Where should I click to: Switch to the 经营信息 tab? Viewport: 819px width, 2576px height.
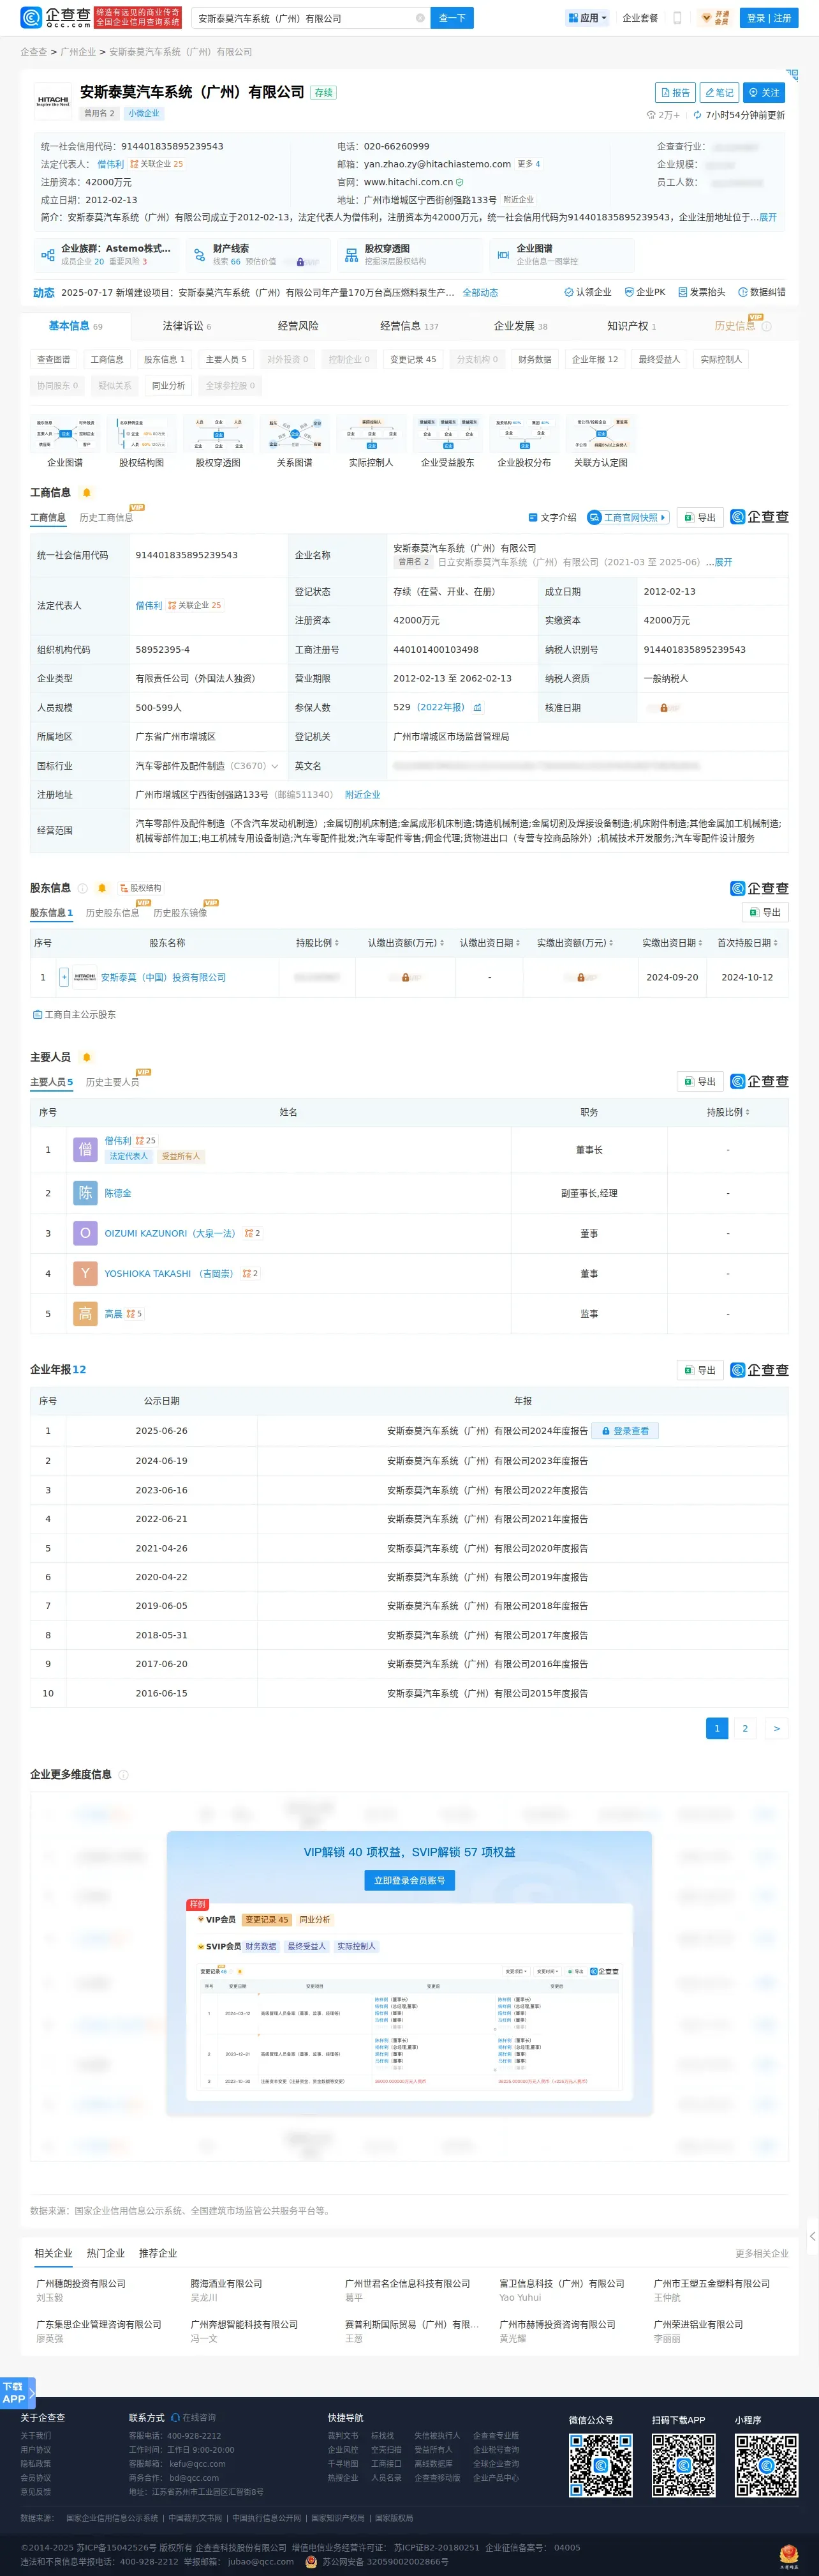(409, 326)
